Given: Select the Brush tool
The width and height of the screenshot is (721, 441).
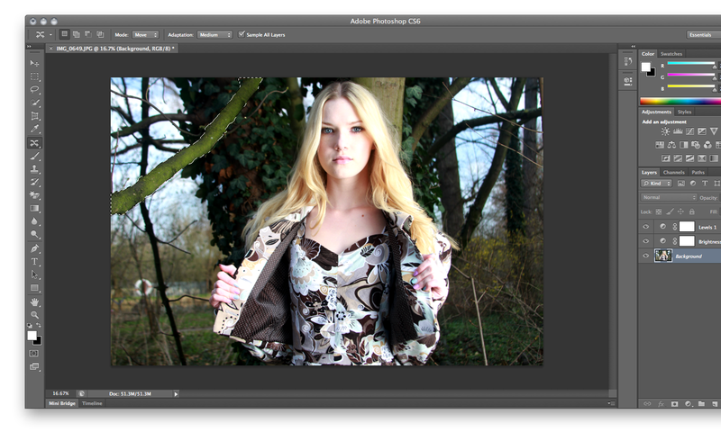Looking at the screenshot, I should tap(34, 157).
